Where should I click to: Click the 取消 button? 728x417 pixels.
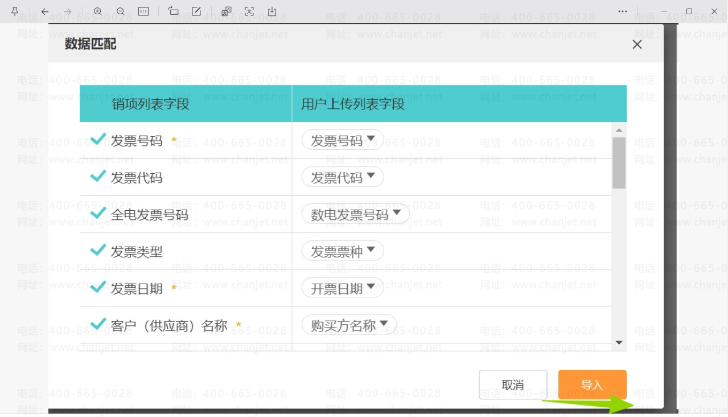513,385
